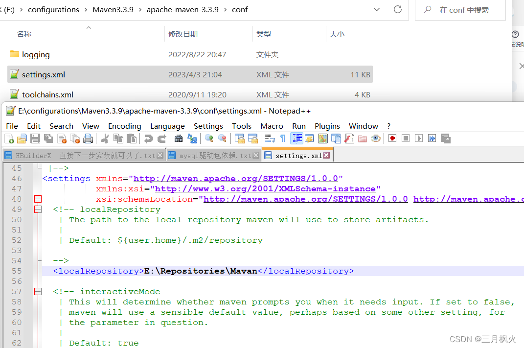Toggle the monitoring eye icon
The image size is (524, 348).
click(376, 139)
